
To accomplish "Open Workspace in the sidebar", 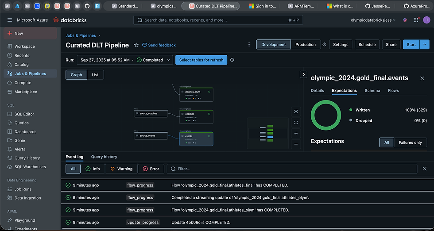I will pos(30,46).
